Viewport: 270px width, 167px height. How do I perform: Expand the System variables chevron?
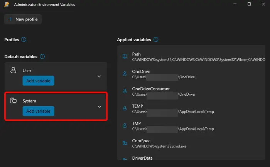tap(100, 106)
